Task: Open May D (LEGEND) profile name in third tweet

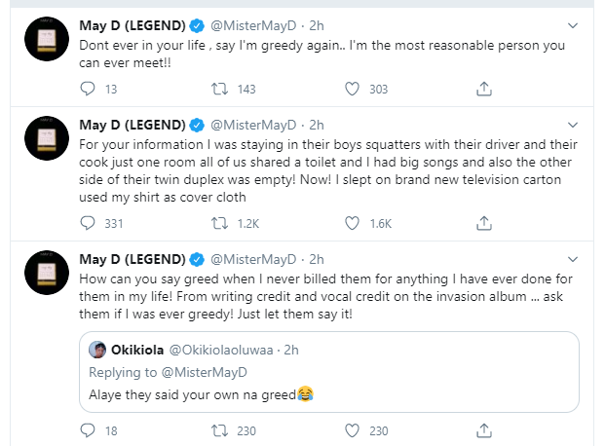Action: click(132, 259)
